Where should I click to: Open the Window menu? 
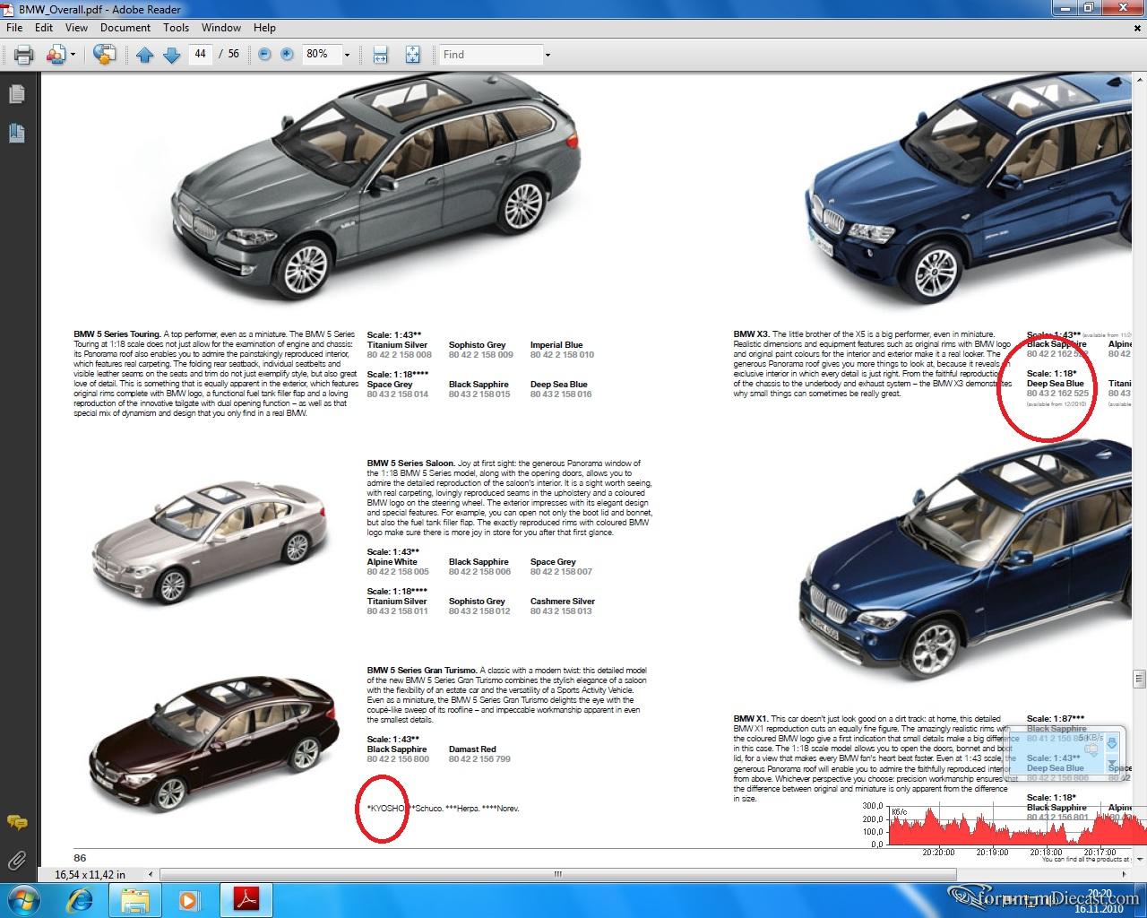tap(221, 28)
